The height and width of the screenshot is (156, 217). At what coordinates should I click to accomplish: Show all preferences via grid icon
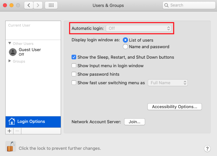point(51,5)
